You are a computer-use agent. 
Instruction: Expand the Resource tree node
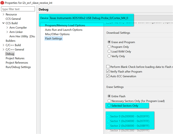coord(3,14)
